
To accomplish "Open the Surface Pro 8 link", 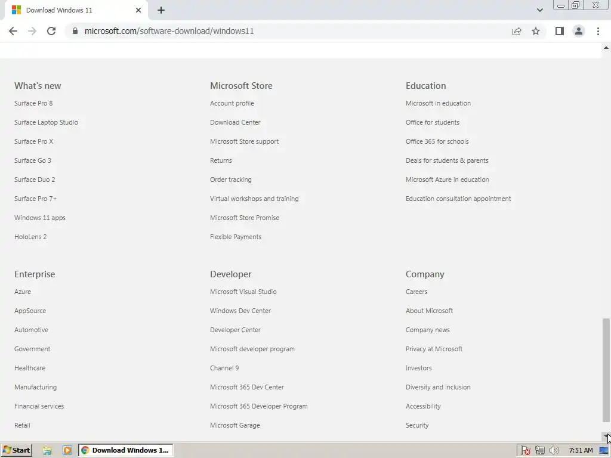I will (x=33, y=103).
